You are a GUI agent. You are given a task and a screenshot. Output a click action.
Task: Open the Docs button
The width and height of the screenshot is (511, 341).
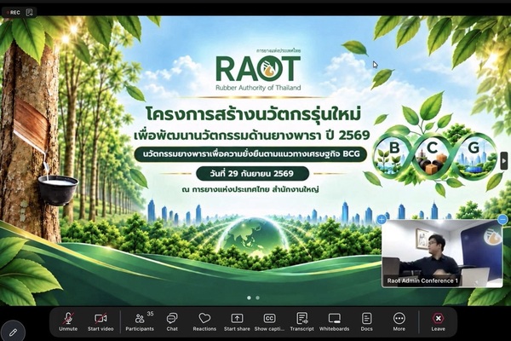[x=366, y=321]
